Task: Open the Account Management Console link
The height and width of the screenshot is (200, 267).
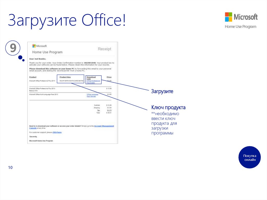Action: tap(104, 126)
